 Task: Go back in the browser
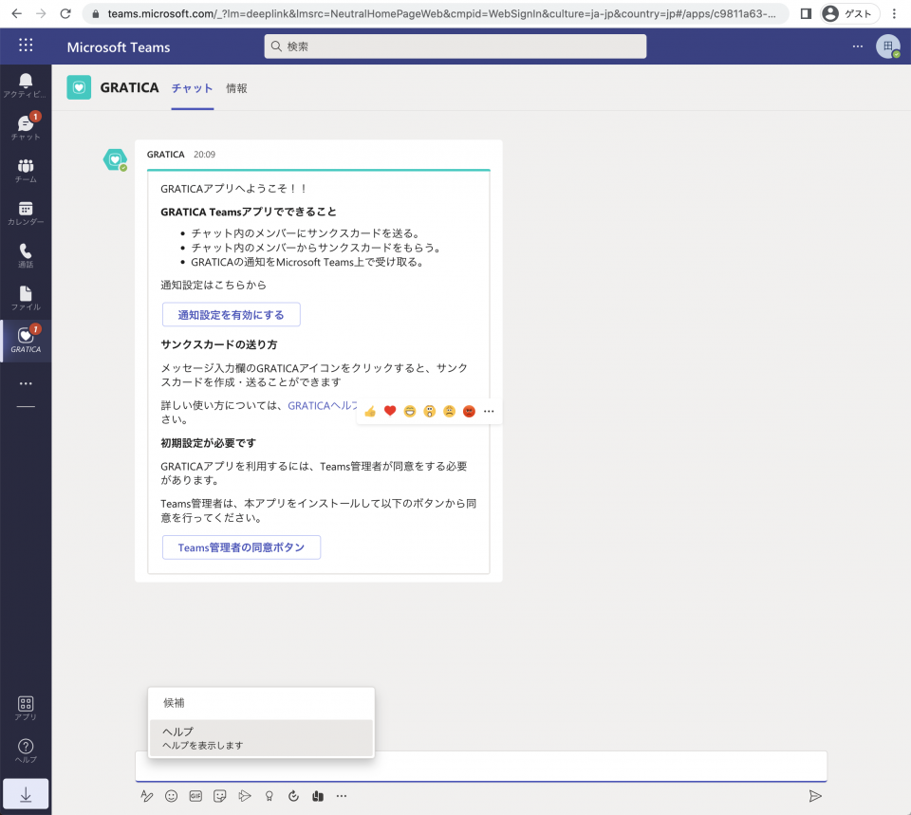[16, 13]
